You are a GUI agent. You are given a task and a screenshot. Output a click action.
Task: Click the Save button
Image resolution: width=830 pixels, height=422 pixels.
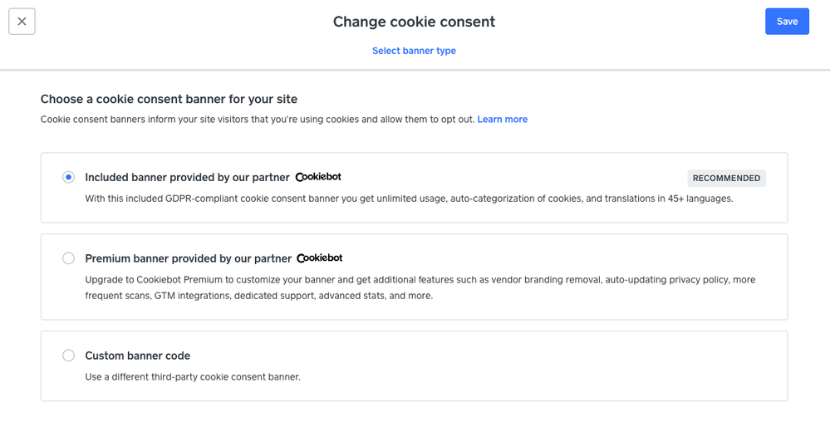(x=787, y=22)
